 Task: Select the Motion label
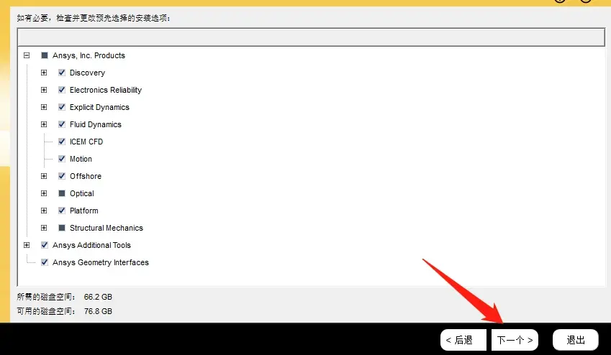pos(81,159)
